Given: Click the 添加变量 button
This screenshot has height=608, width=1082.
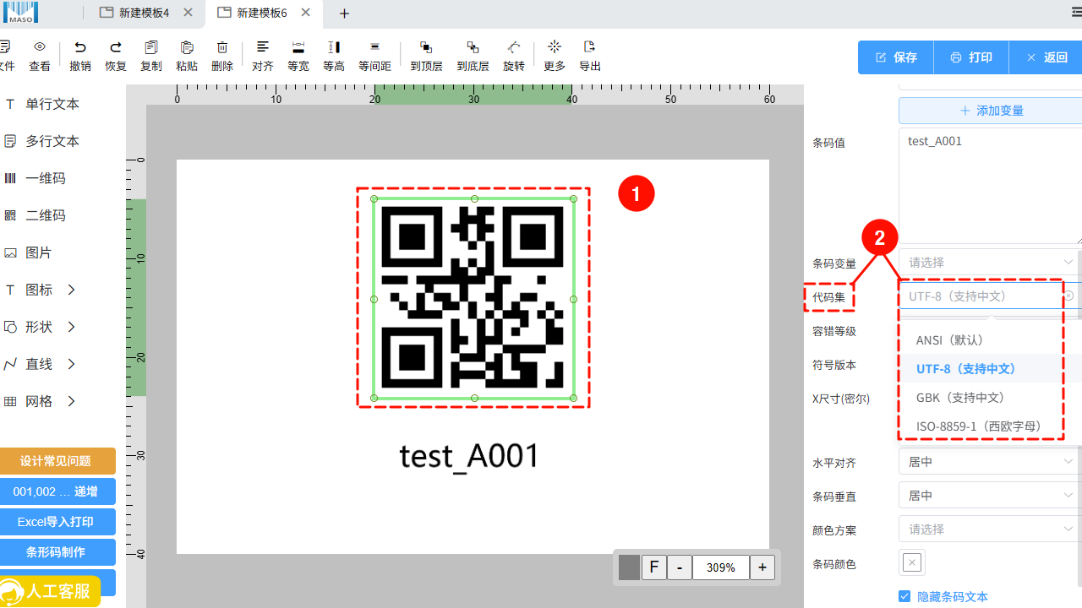Looking at the screenshot, I should pos(991,111).
